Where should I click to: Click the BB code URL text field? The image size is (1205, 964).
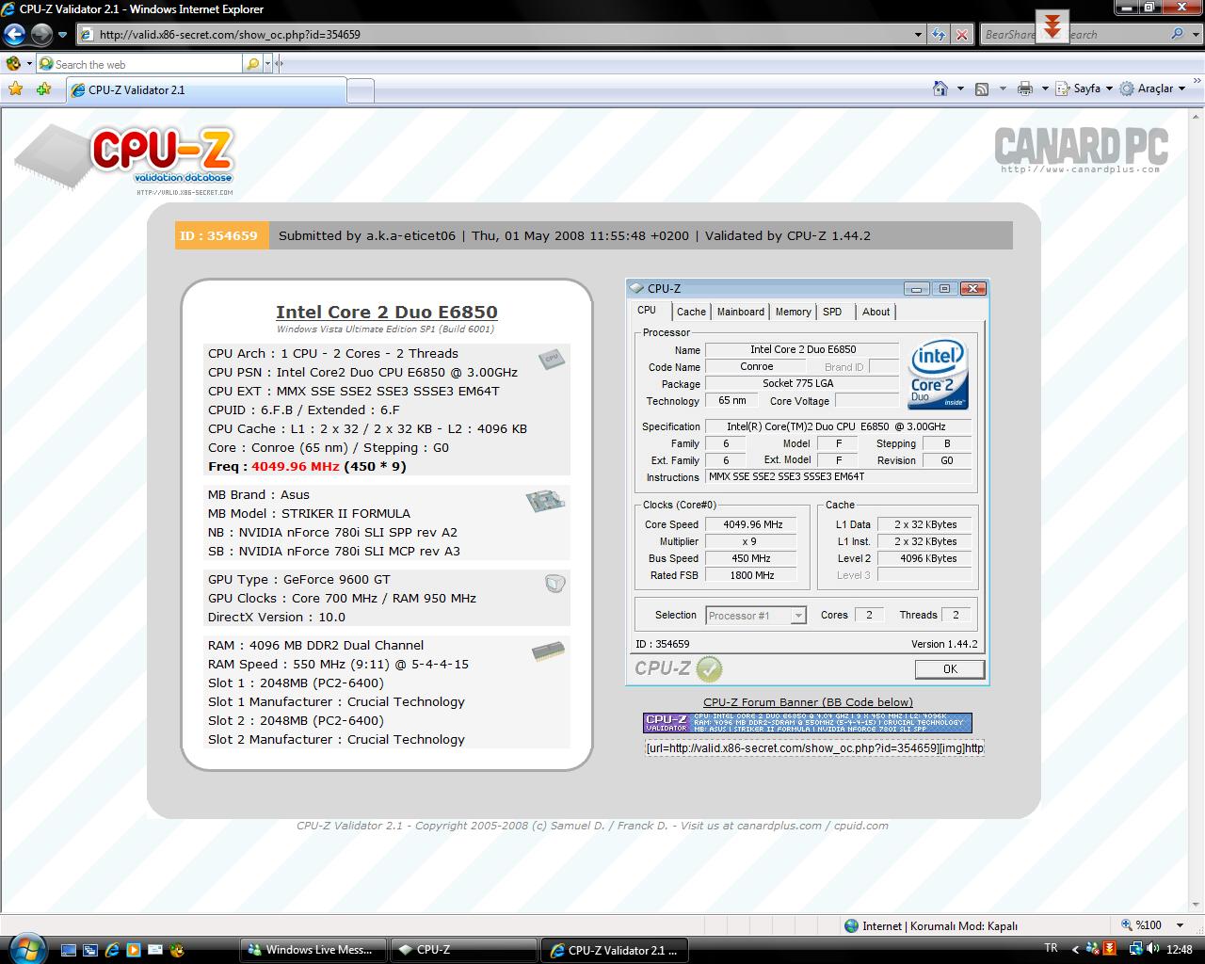814,747
